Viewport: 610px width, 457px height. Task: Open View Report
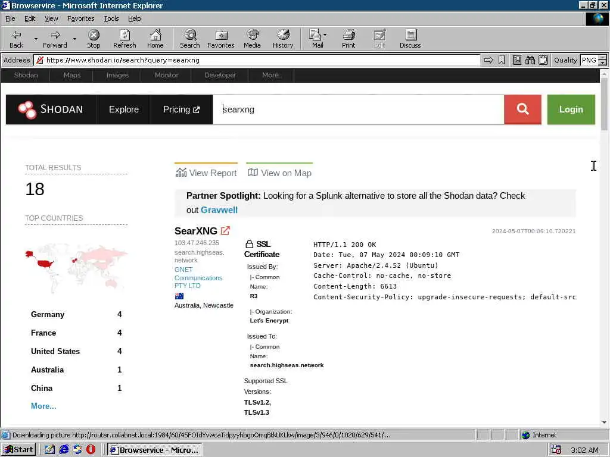point(206,173)
